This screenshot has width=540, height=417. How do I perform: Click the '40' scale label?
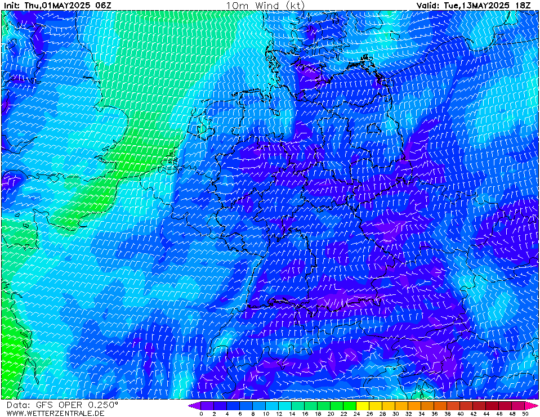(460, 414)
